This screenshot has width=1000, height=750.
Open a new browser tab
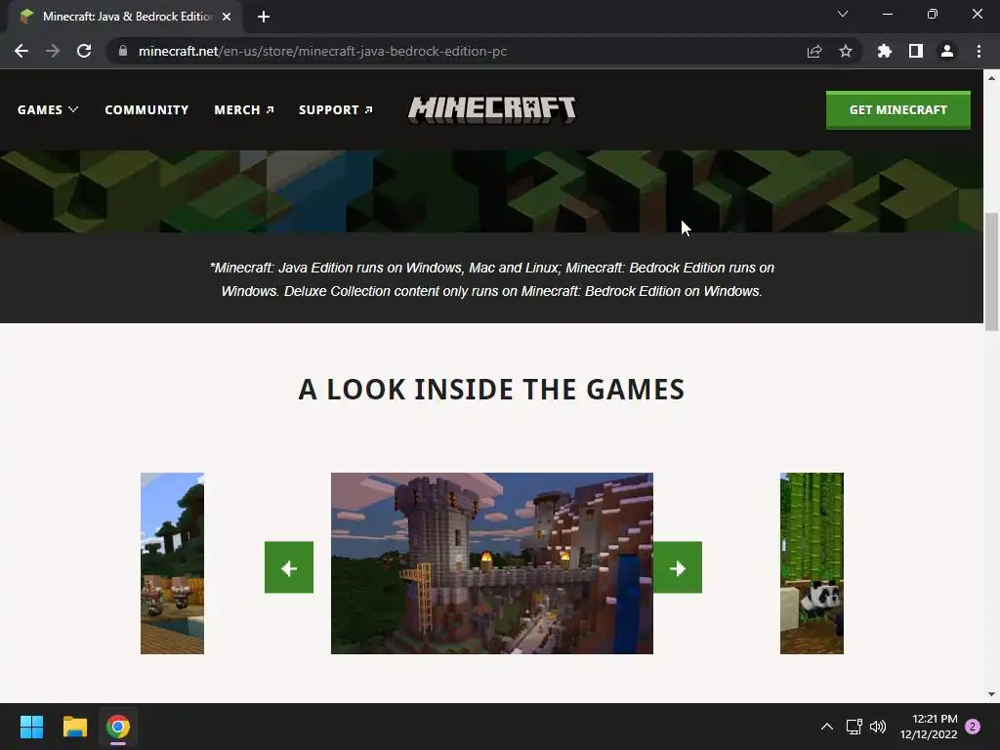coord(264,17)
